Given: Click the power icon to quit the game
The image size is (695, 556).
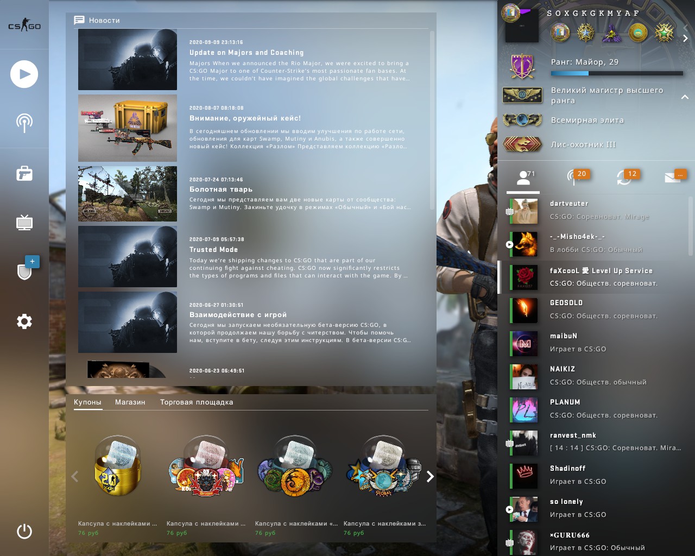Looking at the screenshot, I should (24, 531).
